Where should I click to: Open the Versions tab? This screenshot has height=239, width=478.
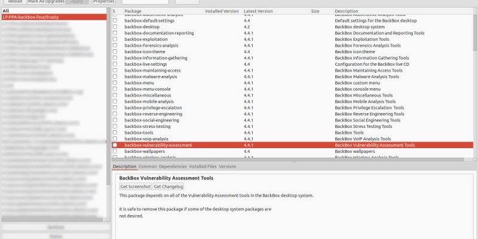228,167
